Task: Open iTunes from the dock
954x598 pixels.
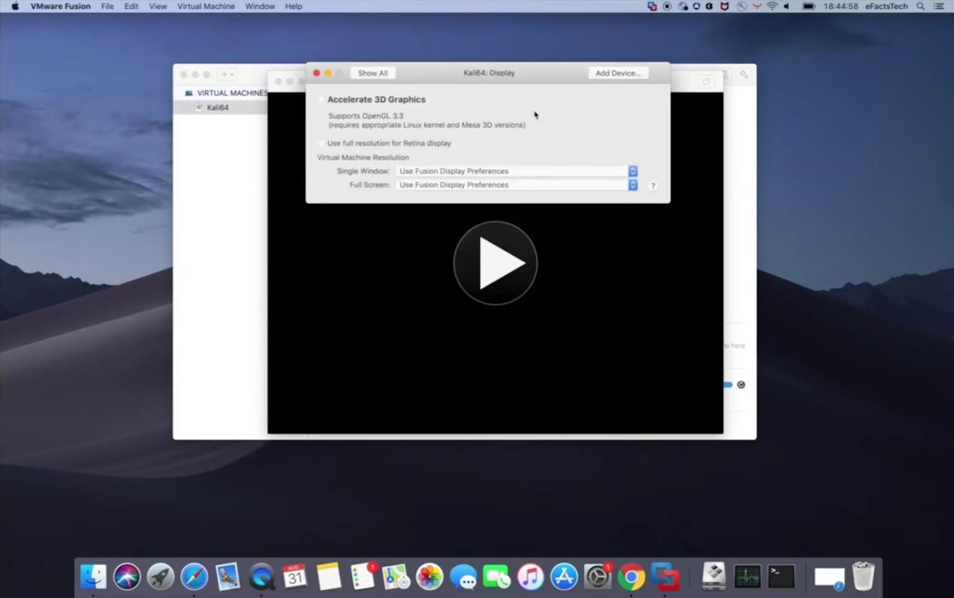Action: point(530,577)
